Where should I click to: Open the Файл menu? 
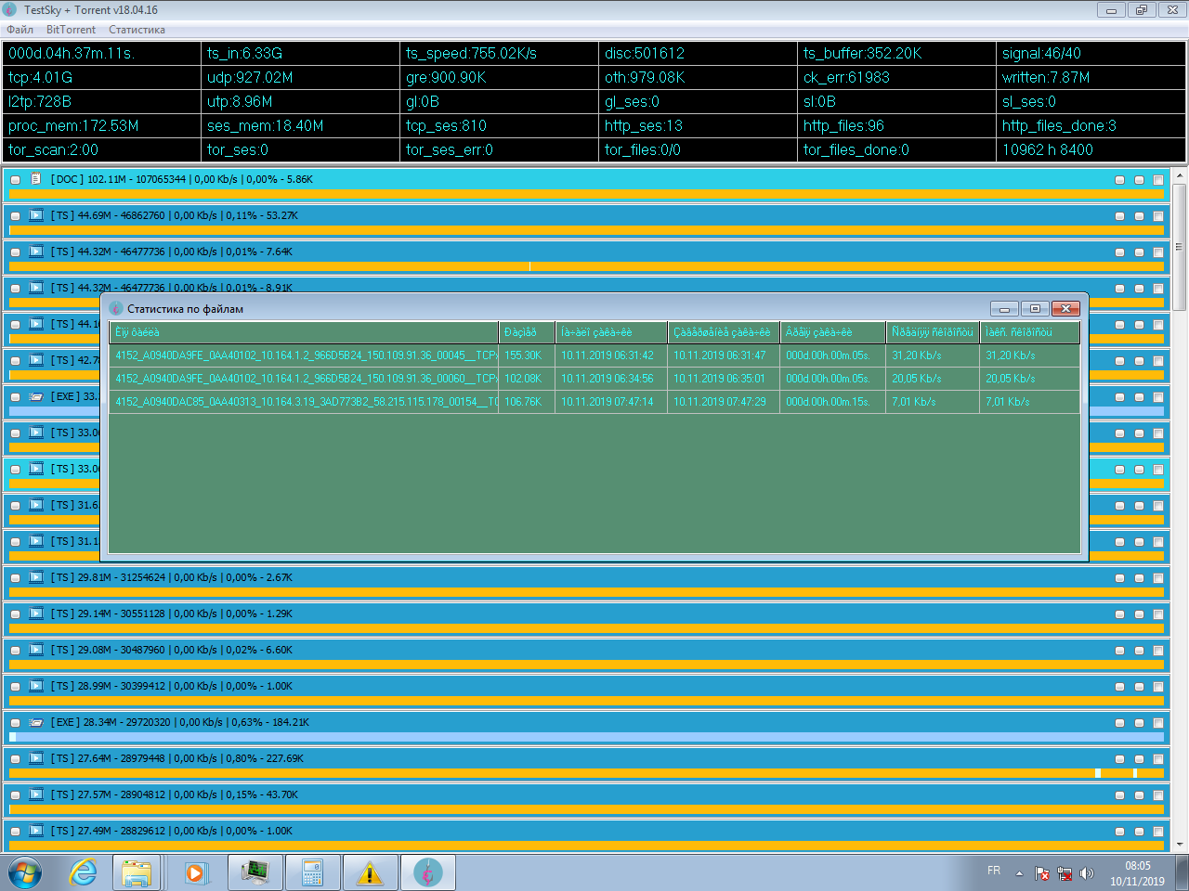point(20,30)
